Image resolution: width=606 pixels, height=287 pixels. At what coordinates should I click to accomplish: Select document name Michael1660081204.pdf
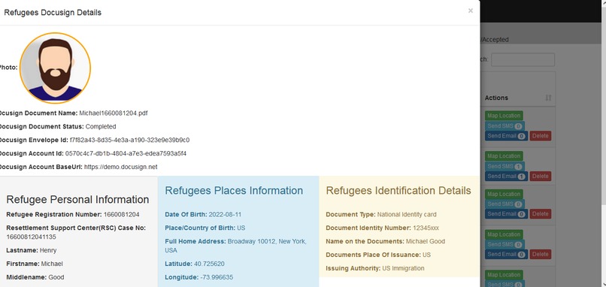tap(114, 113)
